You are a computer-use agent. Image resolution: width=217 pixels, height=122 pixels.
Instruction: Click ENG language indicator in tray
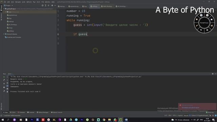point(201,120)
